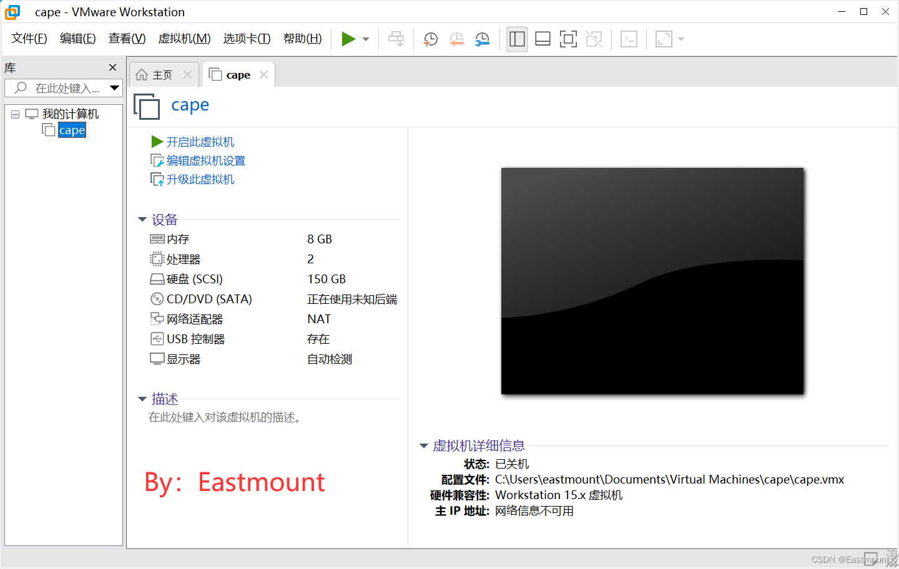Click the disc icon beside CD/DVD
This screenshot has height=569, width=899.
pyautogui.click(x=157, y=299)
